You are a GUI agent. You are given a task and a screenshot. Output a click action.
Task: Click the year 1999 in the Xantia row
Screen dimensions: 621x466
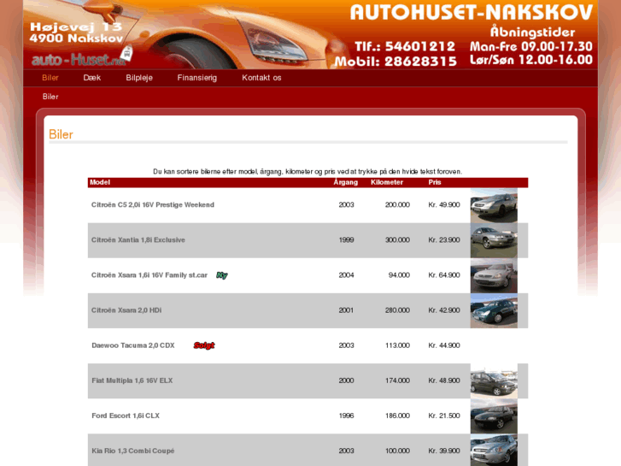pyautogui.click(x=346, y=240)
